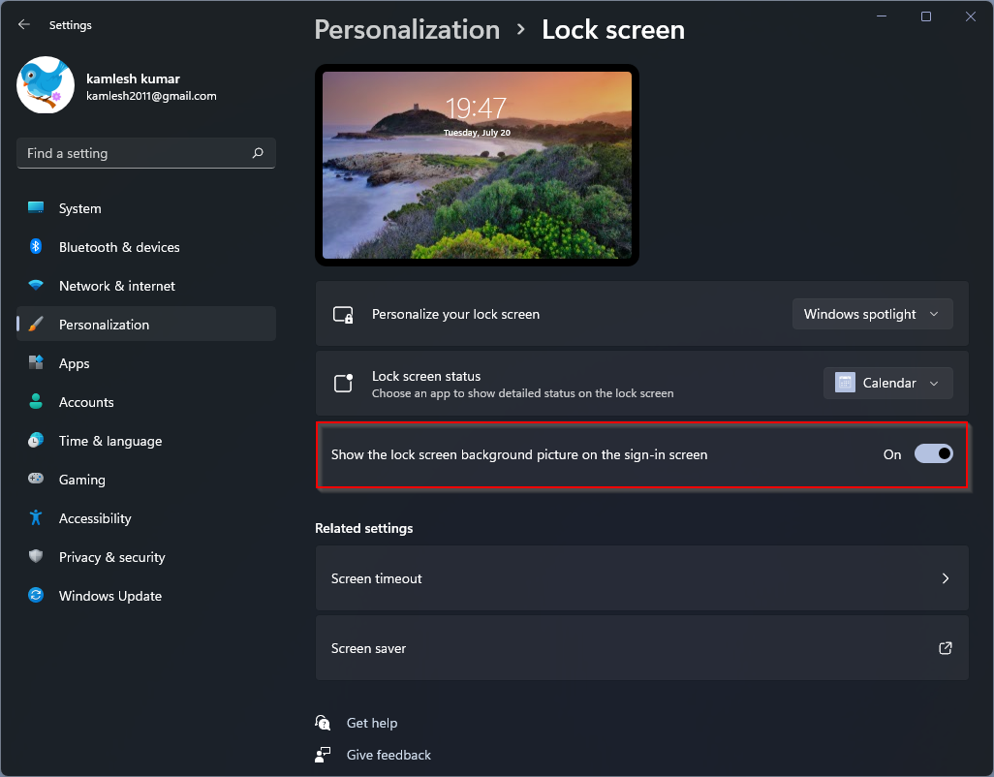The width and height of the screenshot is (994, 777).
Task: Click the Network Wi-Fi icon
Action: (x=36, y=285)
